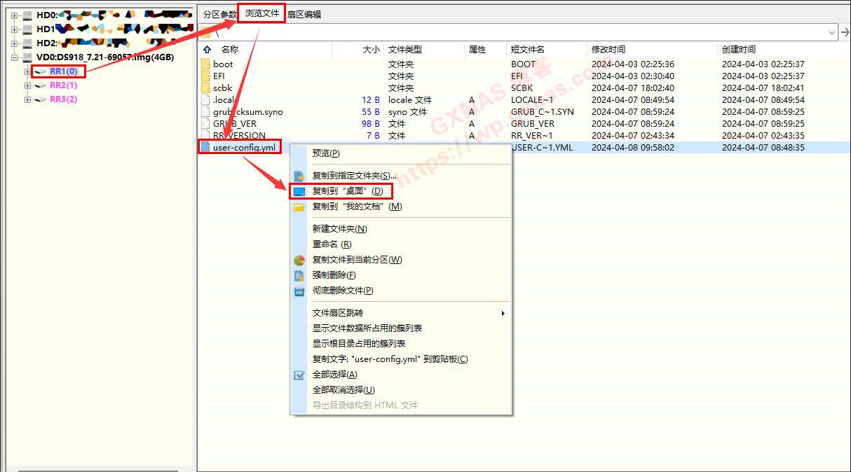The height and width of the screenshot is (472, 851).
Task: Click the 强制删除 force delete icon
Action: pos(299,275)
